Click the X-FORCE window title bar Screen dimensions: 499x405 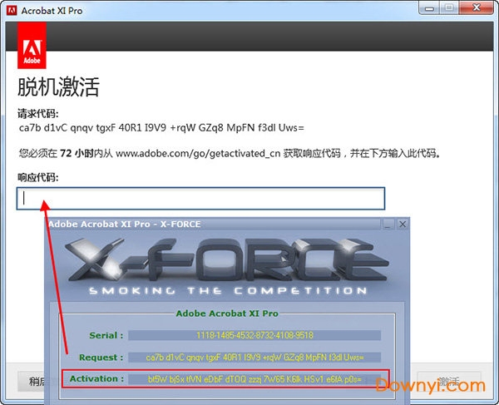(x=208, y=224)
